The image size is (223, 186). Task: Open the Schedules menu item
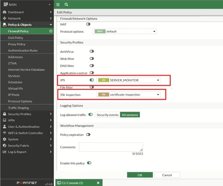[27, 82]
